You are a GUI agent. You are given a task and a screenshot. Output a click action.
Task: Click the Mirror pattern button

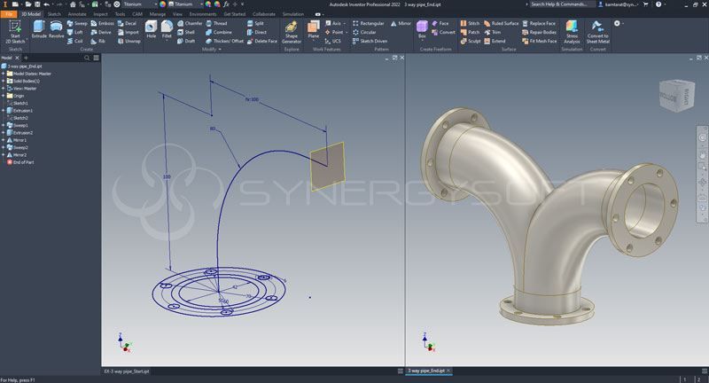tap(401, 23)
